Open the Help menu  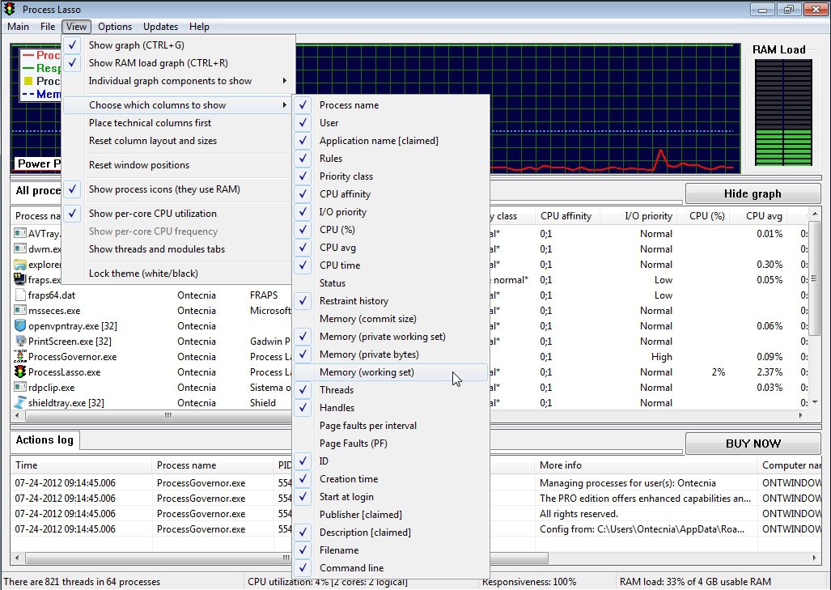click(199, 27)
